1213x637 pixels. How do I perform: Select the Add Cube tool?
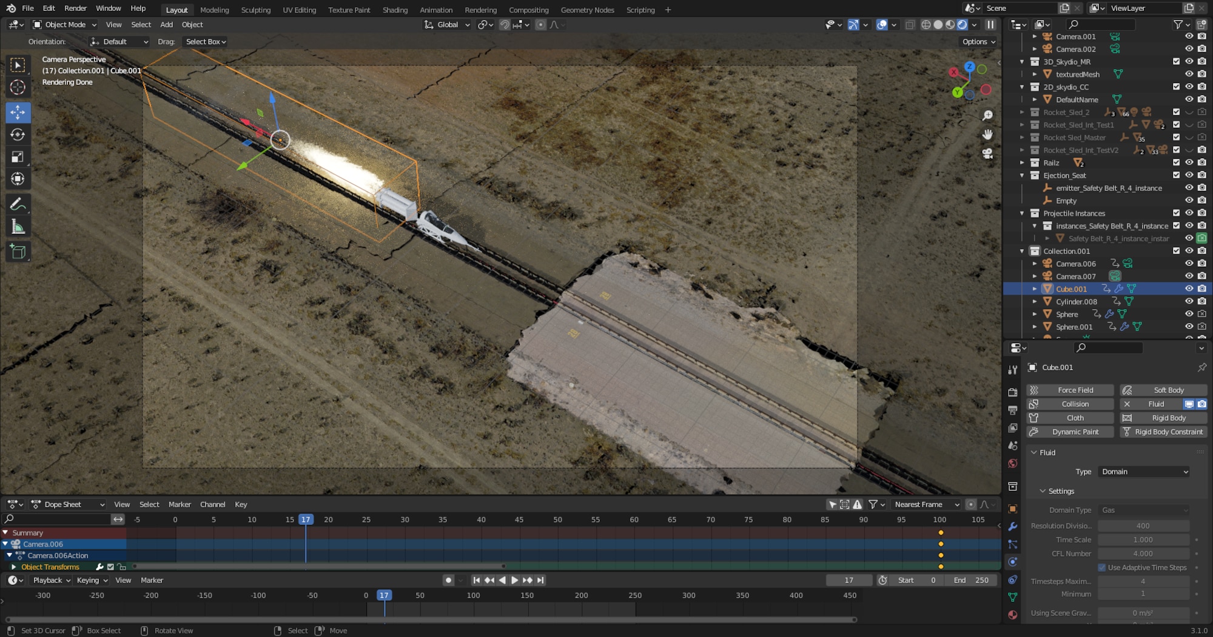click(18, 252)
